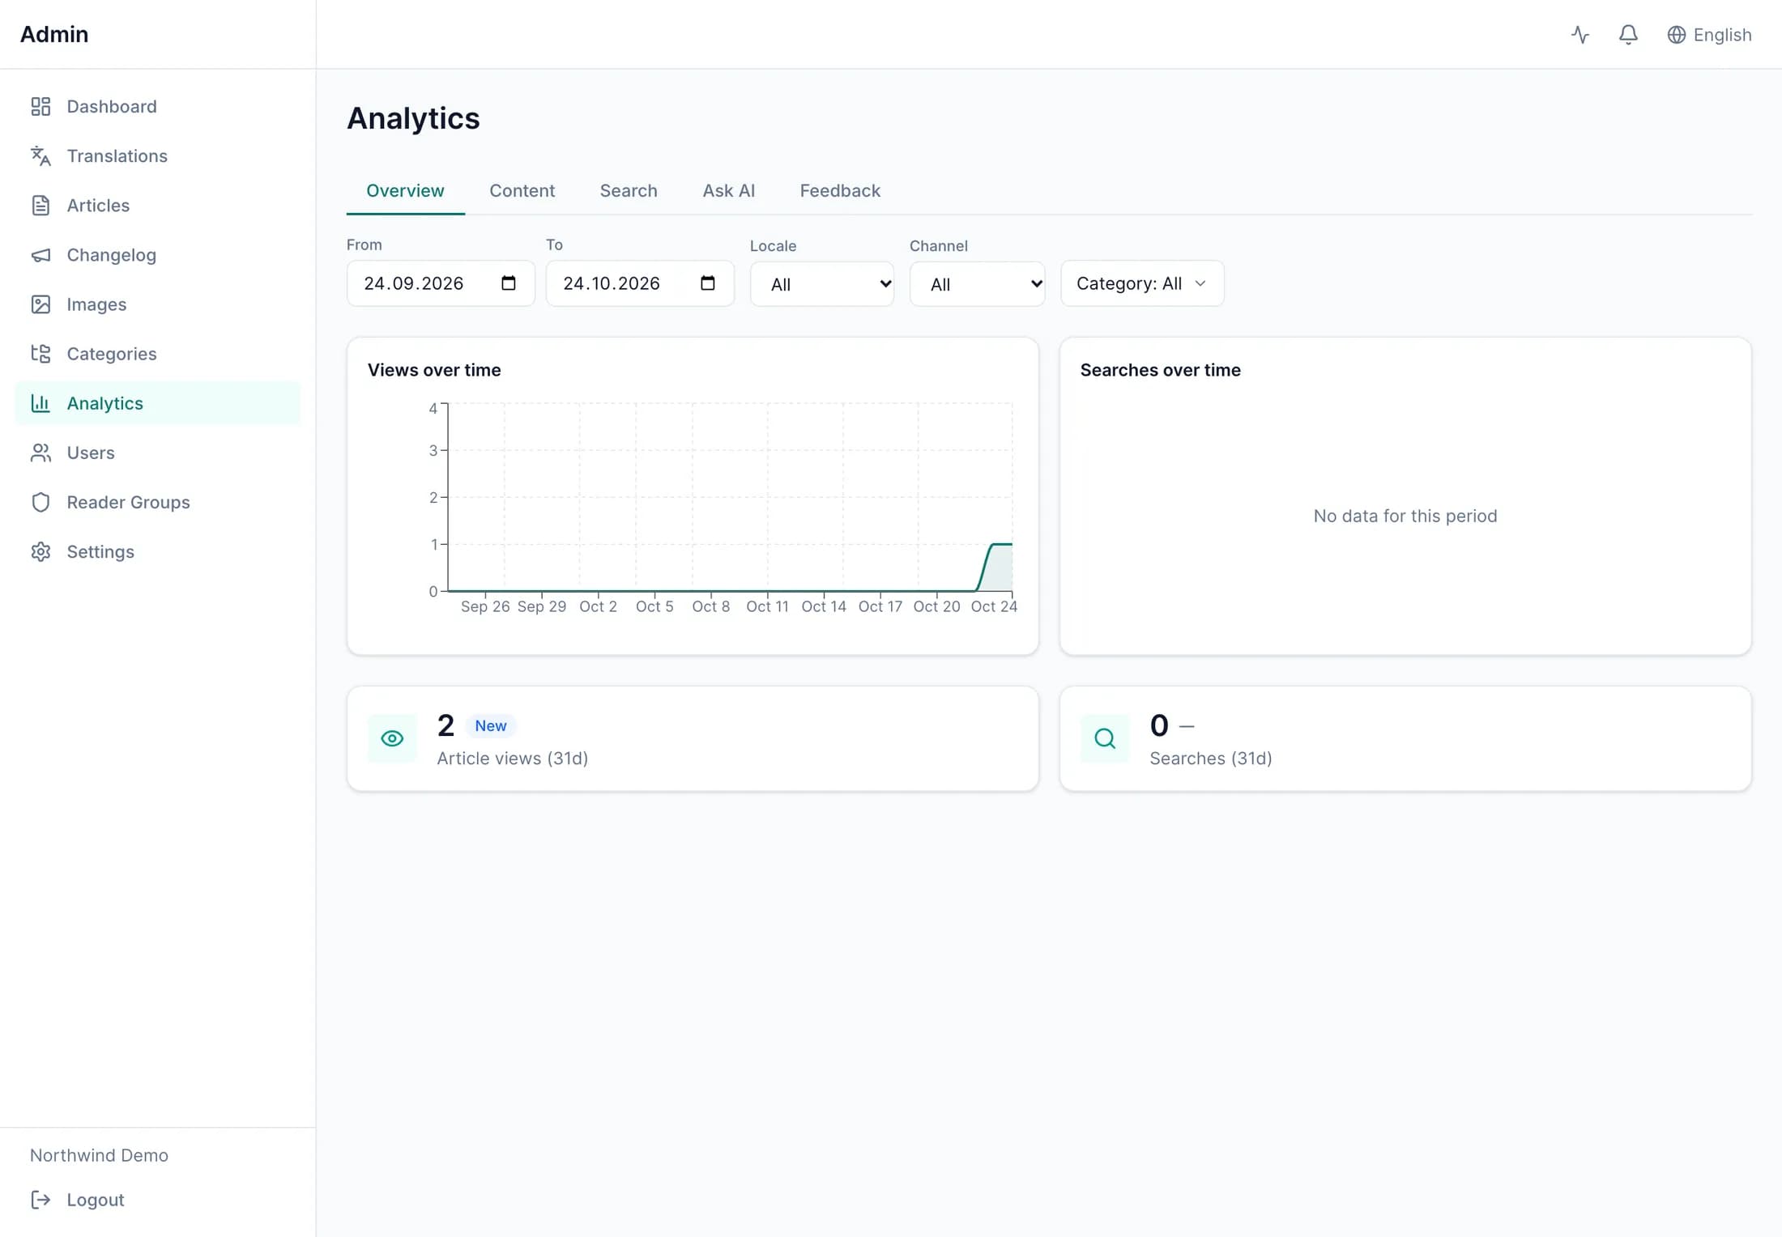Click the magnifier icon on Searches card
The image size is (1782, 1237).
coord(1105,738)
